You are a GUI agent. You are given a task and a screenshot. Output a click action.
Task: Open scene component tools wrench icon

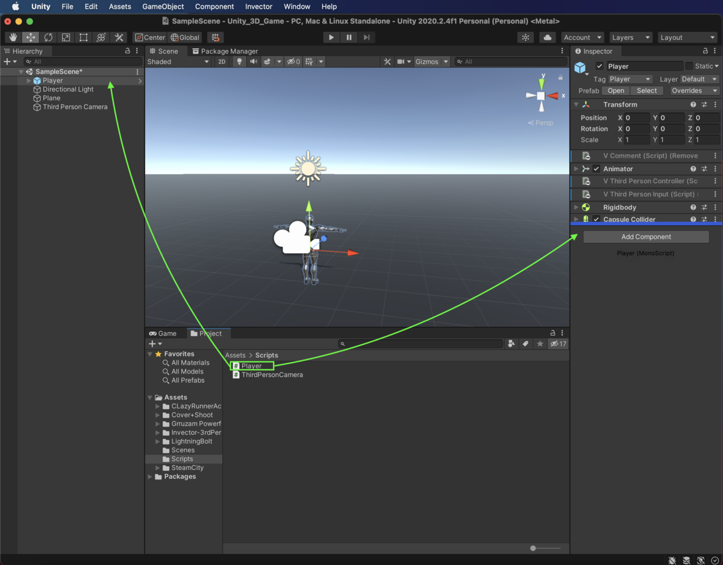point(387,61)
